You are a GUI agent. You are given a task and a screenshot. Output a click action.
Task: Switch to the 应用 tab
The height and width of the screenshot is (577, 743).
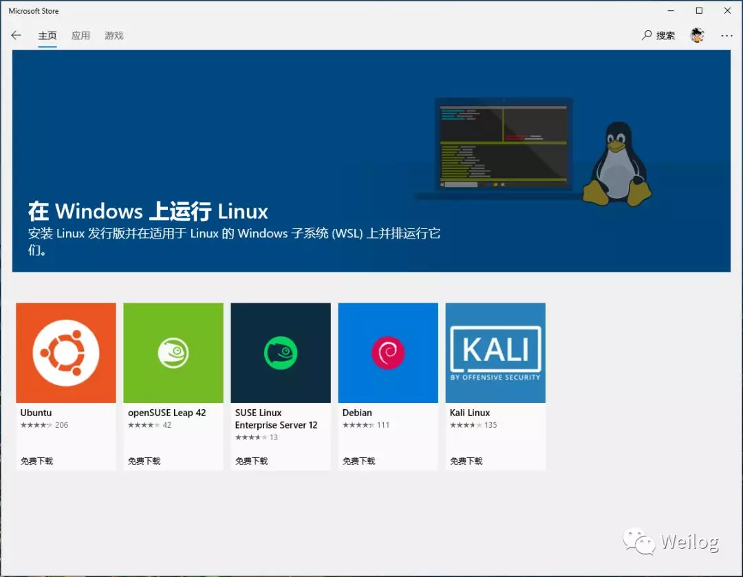[80, 36]
